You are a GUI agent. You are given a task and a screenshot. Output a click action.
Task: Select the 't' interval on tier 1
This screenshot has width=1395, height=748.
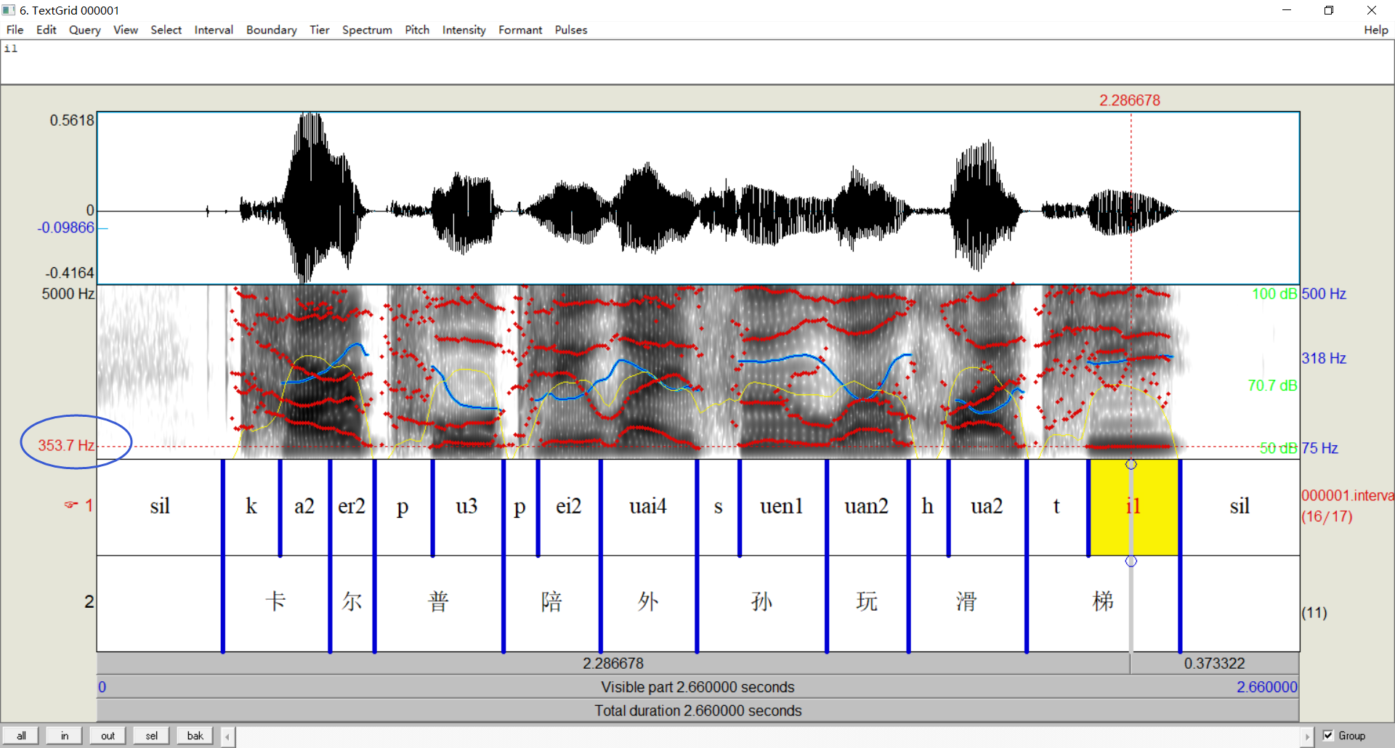(1056, 506)
